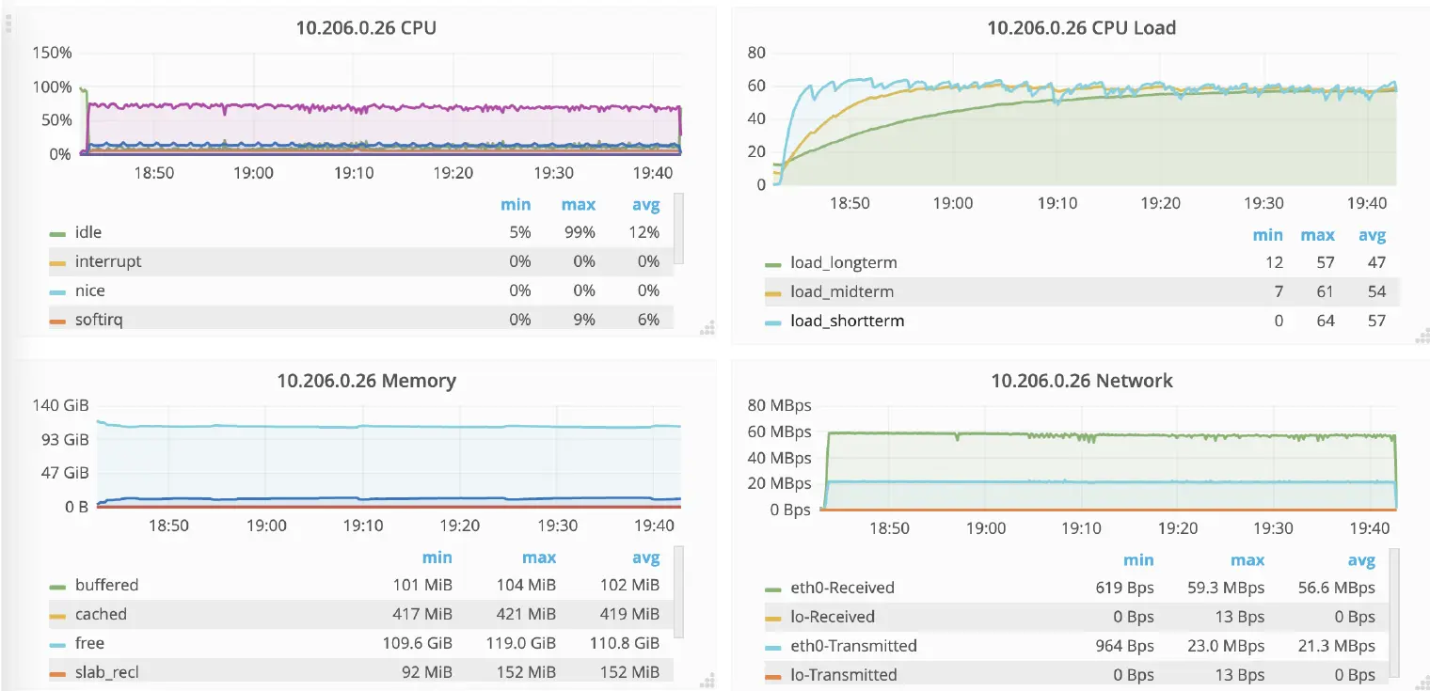Sort Network legend by min column
This screenshot has width=1430, height=691.
click(x=1138, y=559)
